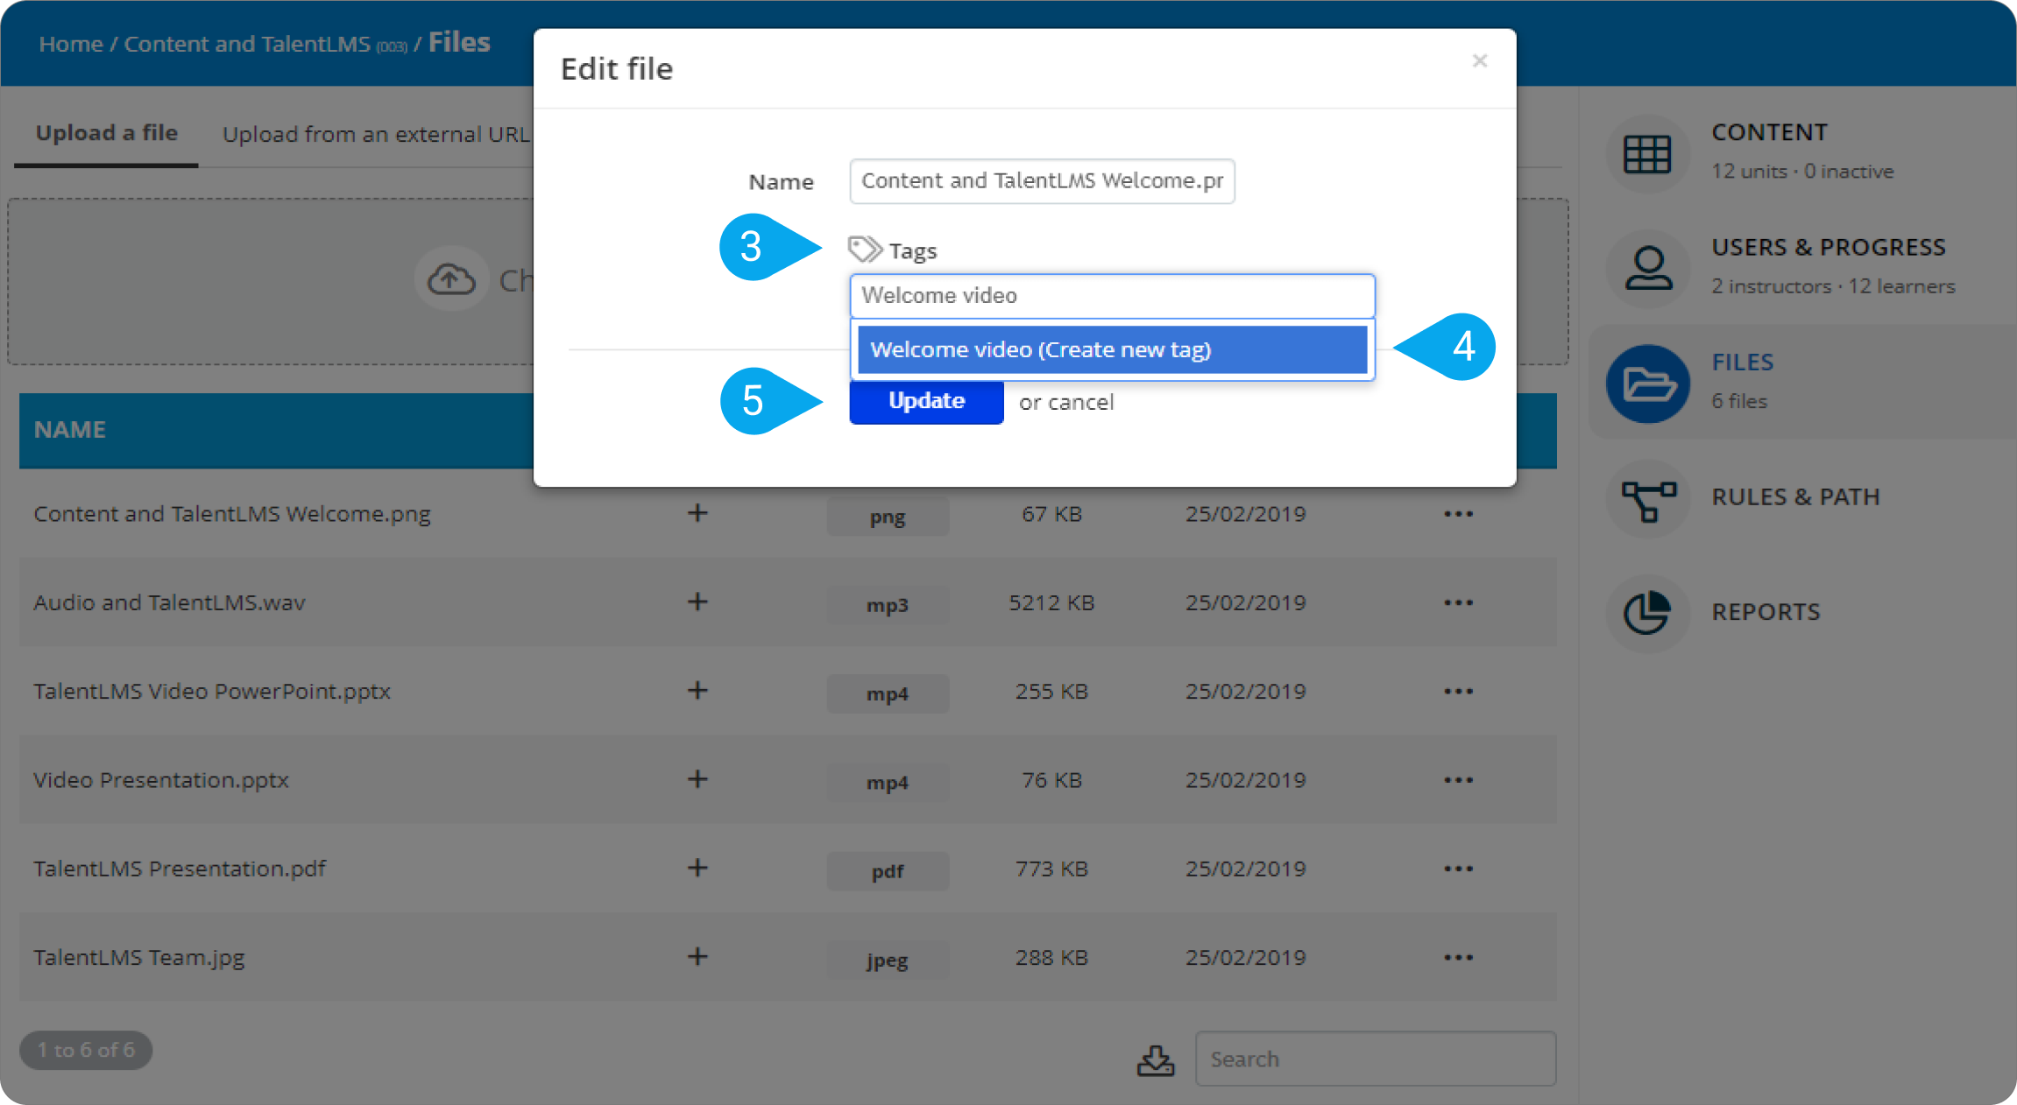Screen dimensions: 2017x1105
Task: Click file name 'Content and TalentLMS Welcome.png'
Action: tap(232, 514)
